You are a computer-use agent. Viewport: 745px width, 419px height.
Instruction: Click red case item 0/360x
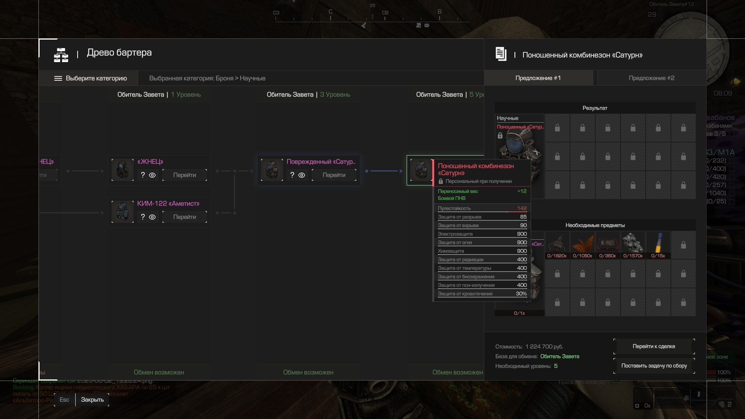tap(608, 245)
